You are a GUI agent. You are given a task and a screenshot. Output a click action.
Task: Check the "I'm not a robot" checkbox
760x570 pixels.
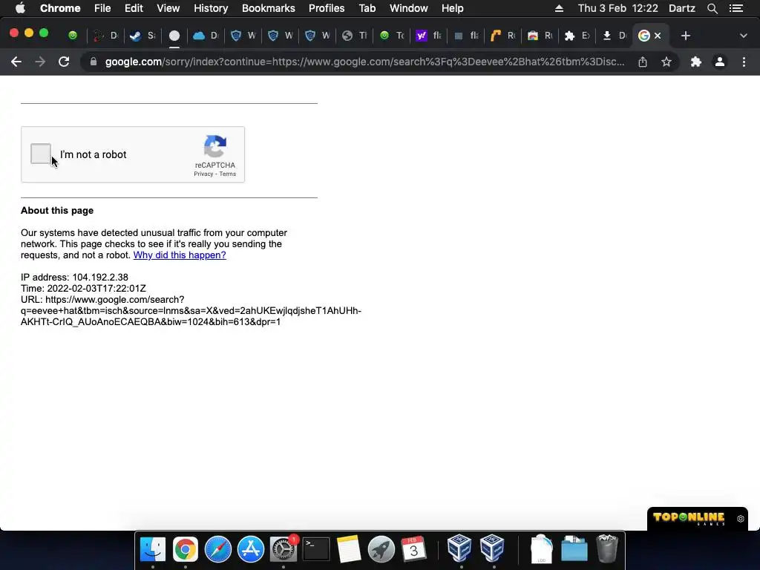tap(41, 154)
